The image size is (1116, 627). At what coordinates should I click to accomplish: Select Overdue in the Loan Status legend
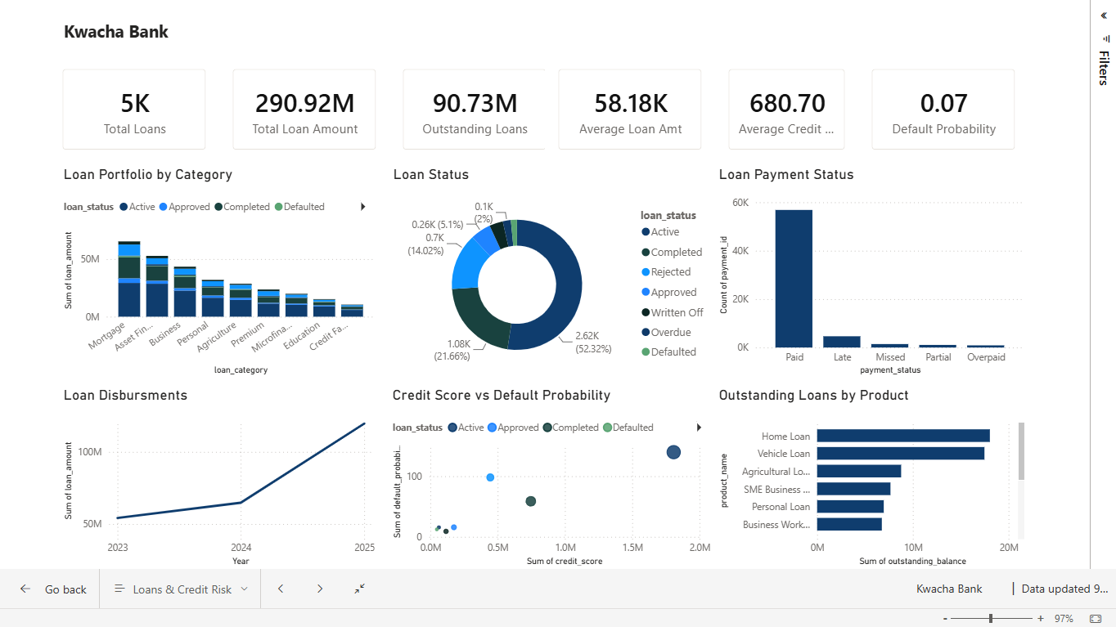[666, 333]
